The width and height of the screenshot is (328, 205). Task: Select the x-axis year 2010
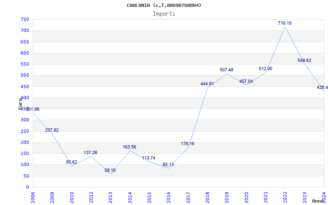point(71,198)
